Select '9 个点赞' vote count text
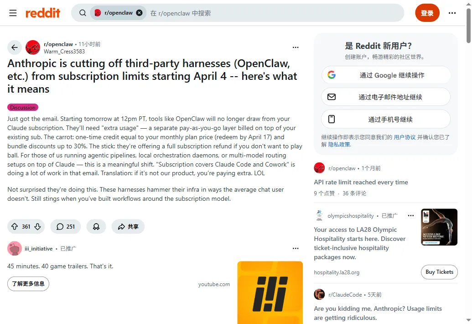This screenshot has height=324, width=472. point(324,193)
